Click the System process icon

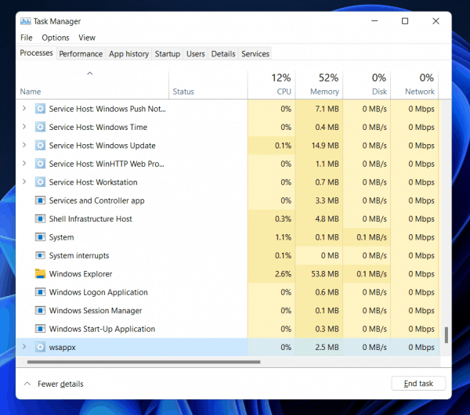pos(41,237)
